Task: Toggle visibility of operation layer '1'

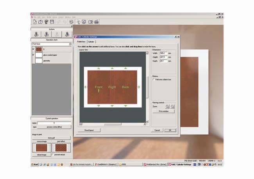Action: [33, 49]
